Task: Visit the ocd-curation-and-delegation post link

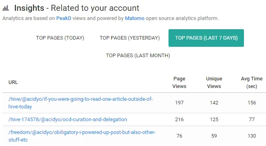Action: [68, 120]
